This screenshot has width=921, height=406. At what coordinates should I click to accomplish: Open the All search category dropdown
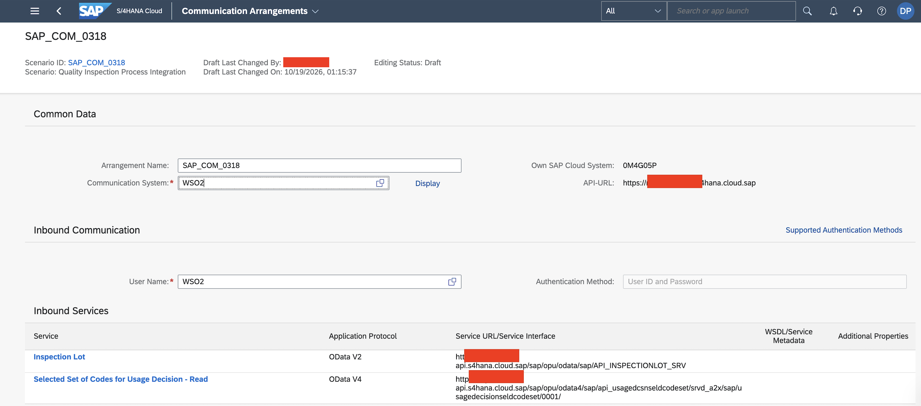[x=633, y=11]
